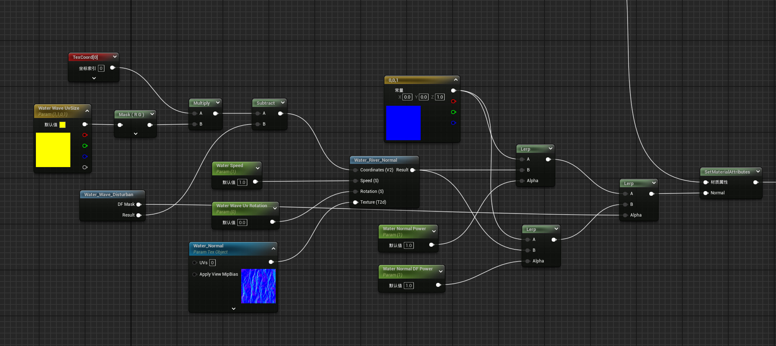This screenshot has width=776, height=346.
Task: Click the TexCoord[0] output pin
Action: [112, 67]
